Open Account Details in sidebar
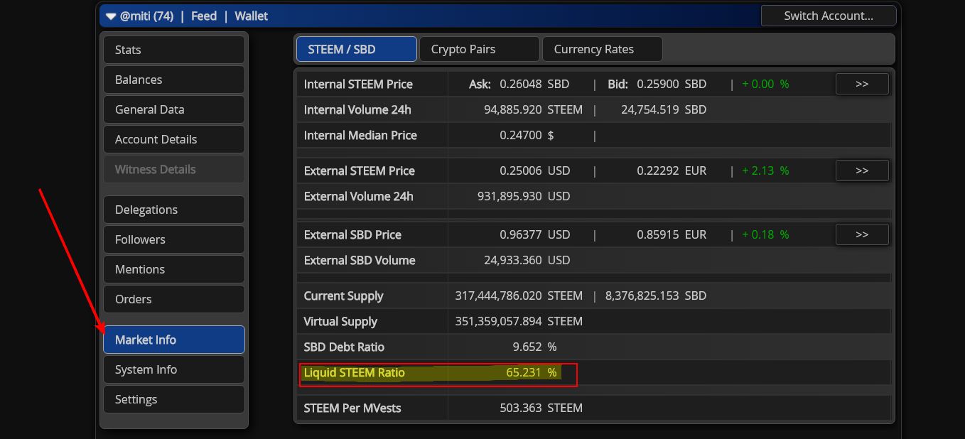 pyautogui.click(x=174, y=139)
